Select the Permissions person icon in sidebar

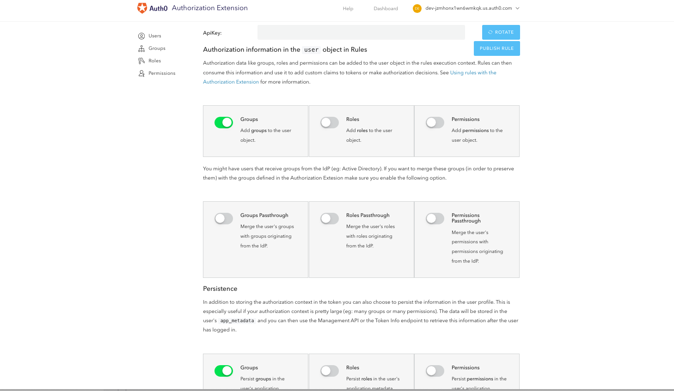click(141, 73)
